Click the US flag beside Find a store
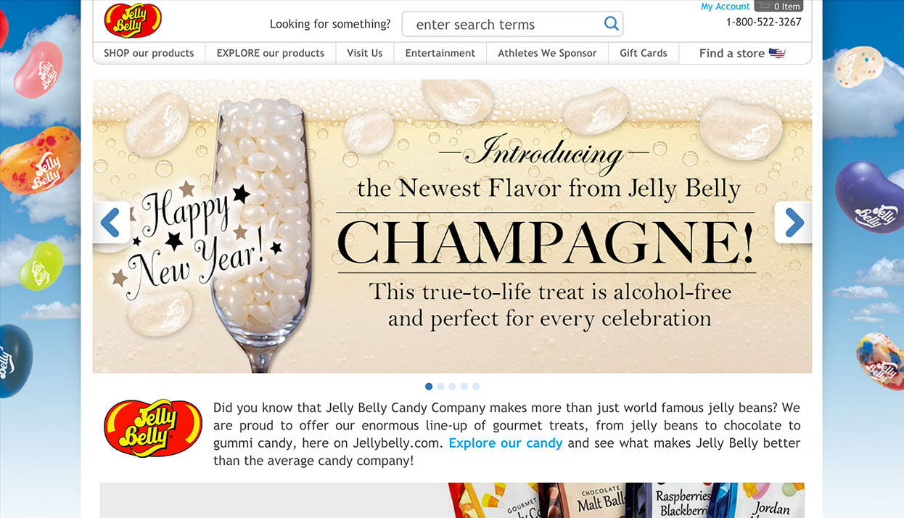This screenshot has width=904, height=518. (776, 52)
